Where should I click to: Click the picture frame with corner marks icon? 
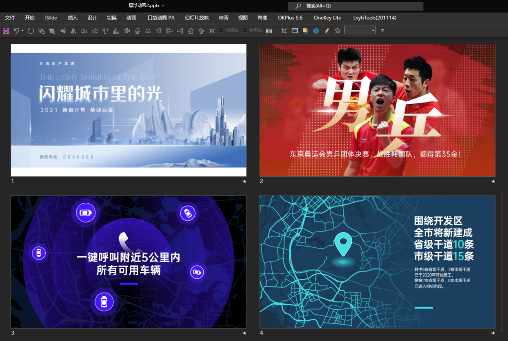212,31
